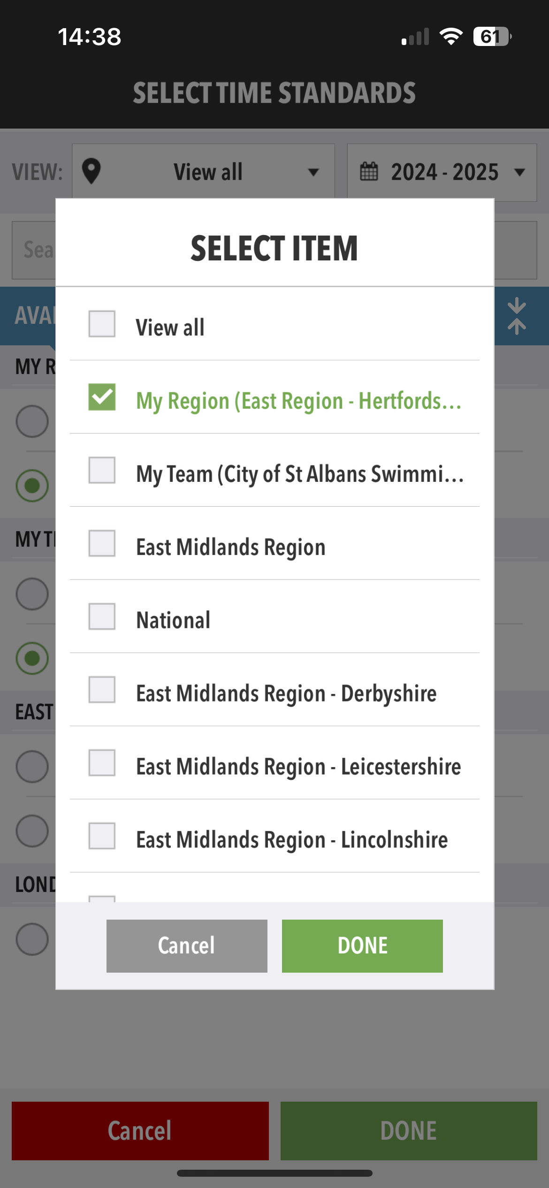
Task: Tap the location pin icon
Action: [91, 171]
